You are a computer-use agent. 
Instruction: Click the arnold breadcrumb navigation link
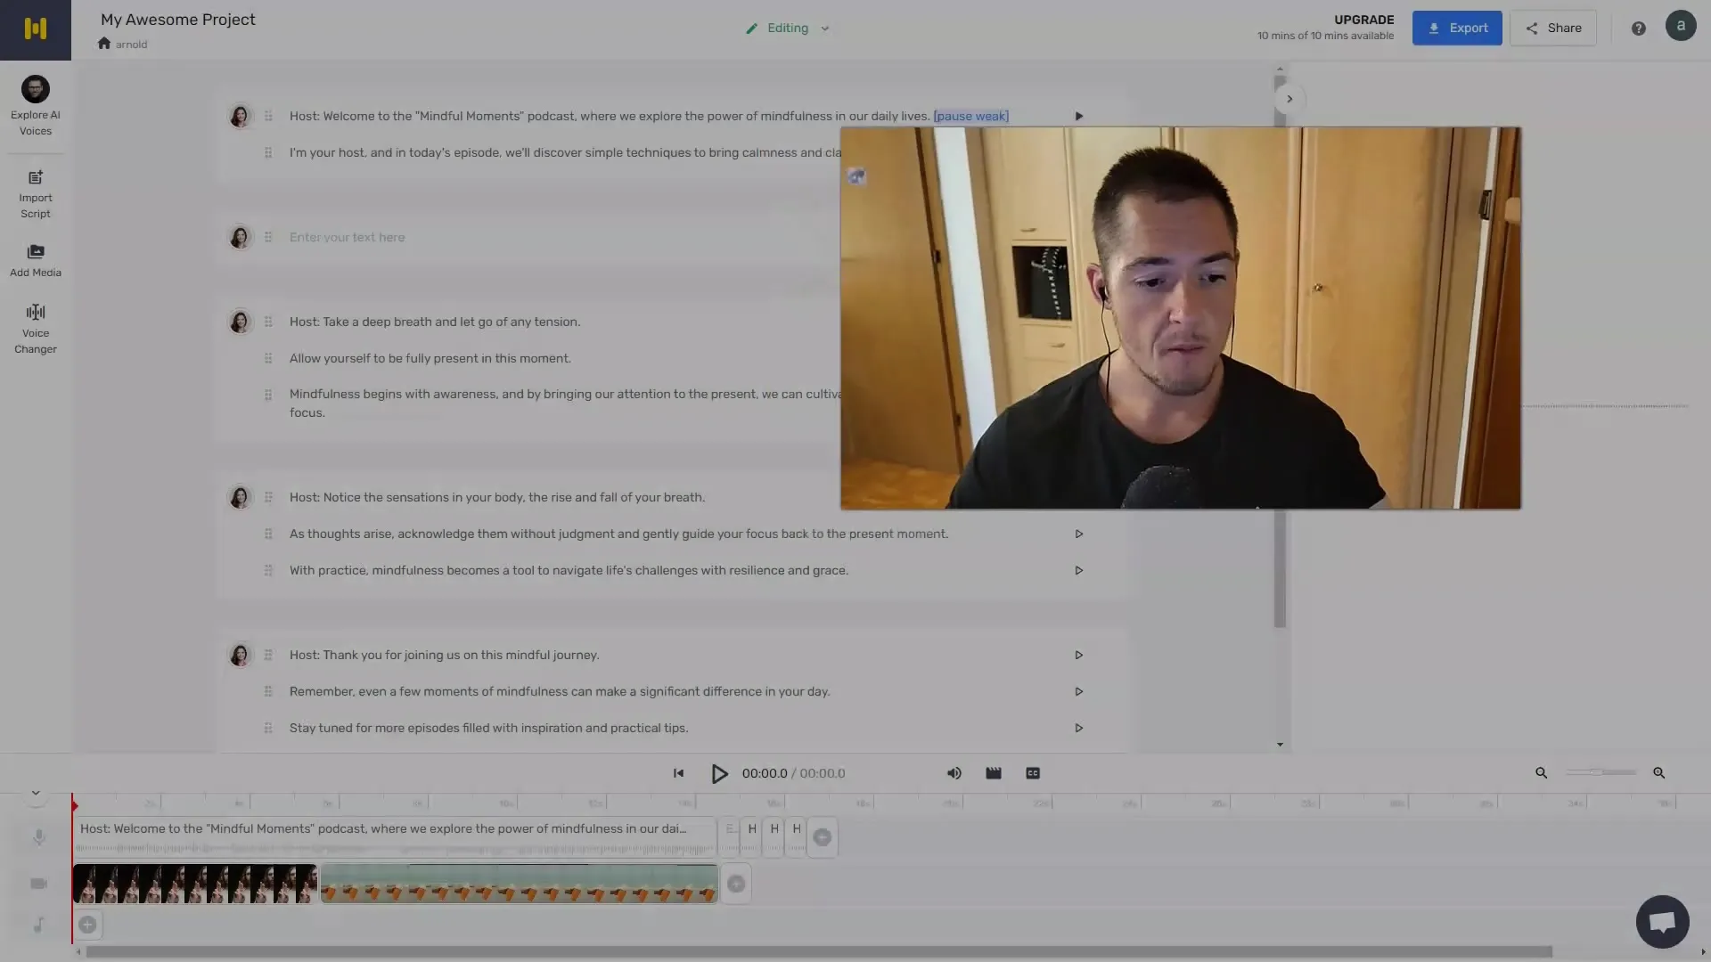(x=130, y=44)
